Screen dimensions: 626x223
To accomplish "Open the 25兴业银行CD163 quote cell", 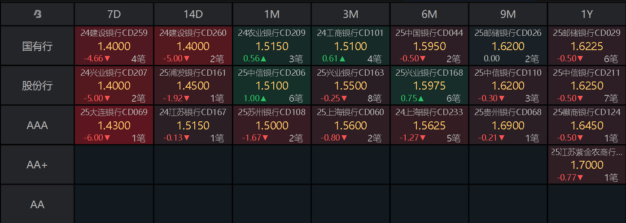I will coord(350,85).
